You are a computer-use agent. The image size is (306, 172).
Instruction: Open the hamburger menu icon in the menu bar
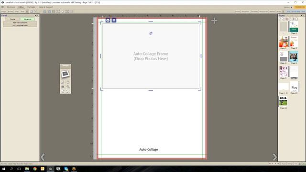[2, 7]
